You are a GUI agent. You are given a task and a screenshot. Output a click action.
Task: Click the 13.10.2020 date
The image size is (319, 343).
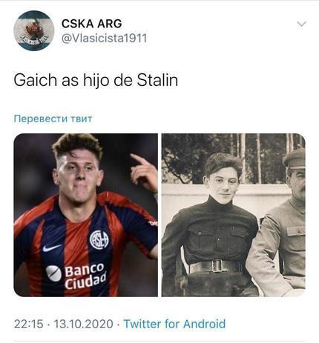pyautogui.click(x=83, y=324)
